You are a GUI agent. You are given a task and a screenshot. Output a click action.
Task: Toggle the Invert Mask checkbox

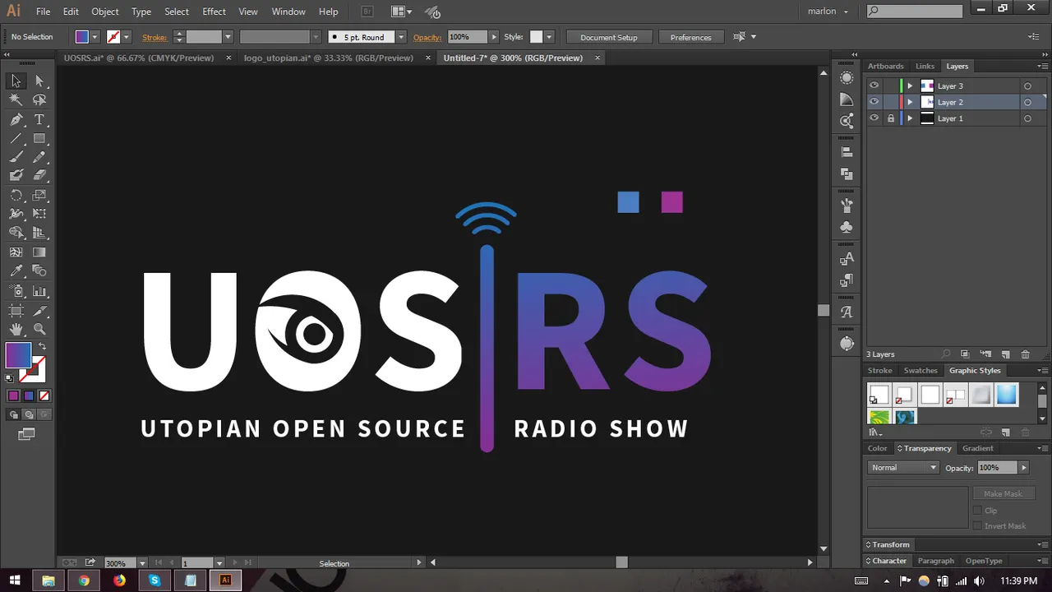[977, 526]
